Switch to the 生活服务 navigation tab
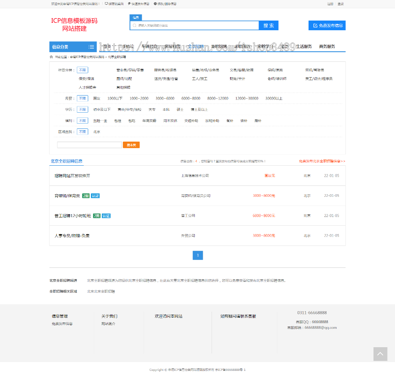The image size is (395, 377). click(305, 46)
